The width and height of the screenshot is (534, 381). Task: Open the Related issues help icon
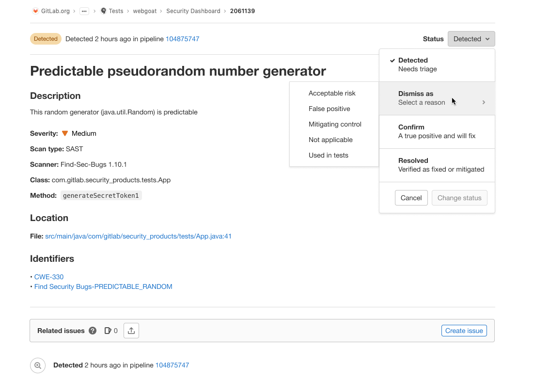(93, 331)
